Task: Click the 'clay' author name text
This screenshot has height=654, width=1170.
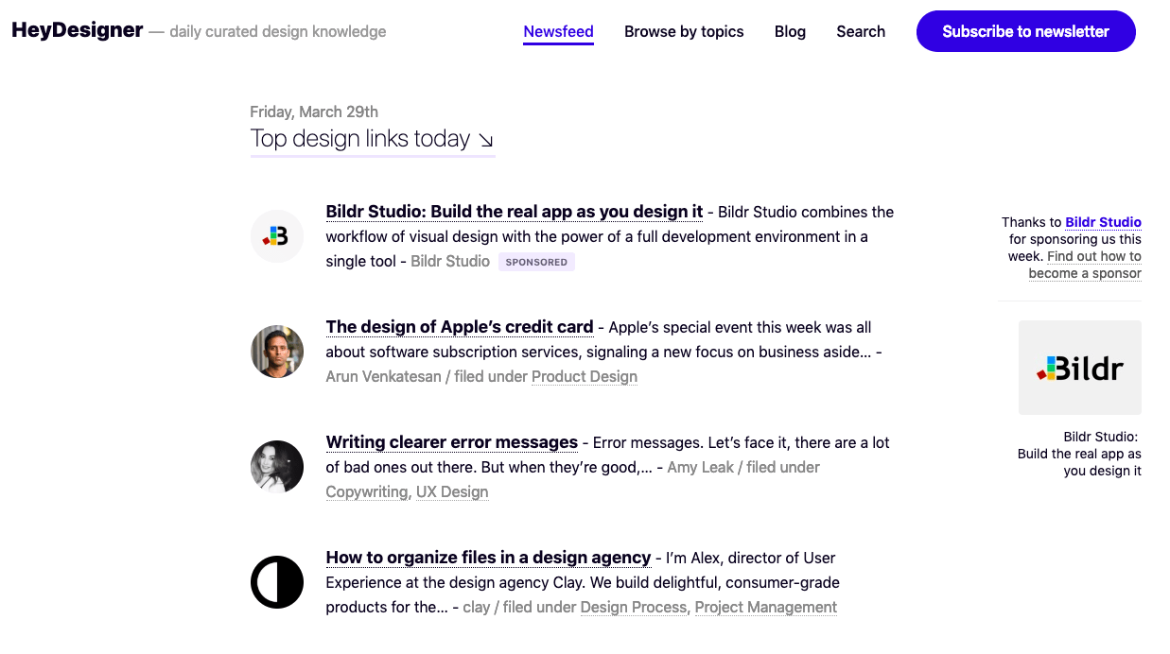Action: click(x=477, y=607)
